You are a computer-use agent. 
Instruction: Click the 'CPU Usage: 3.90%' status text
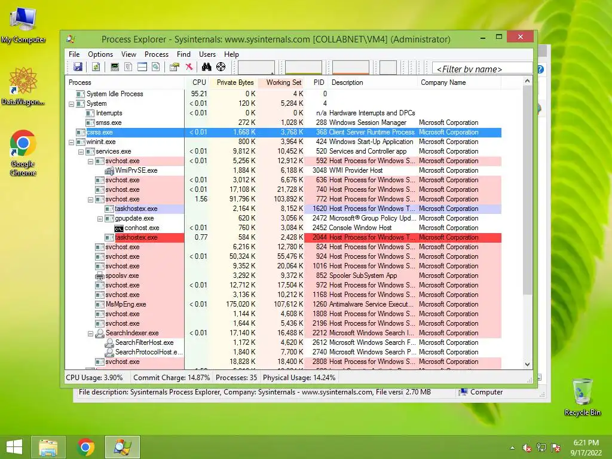94,378
